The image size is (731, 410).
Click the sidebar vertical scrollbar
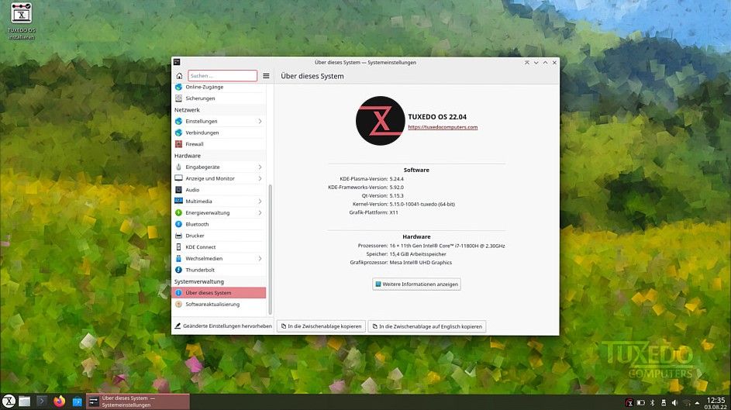click(x=270, y=250)
